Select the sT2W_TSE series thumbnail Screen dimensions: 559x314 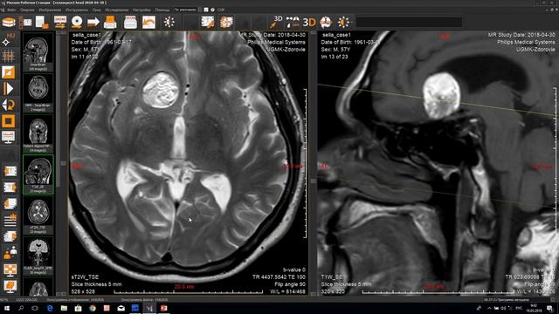38,215
